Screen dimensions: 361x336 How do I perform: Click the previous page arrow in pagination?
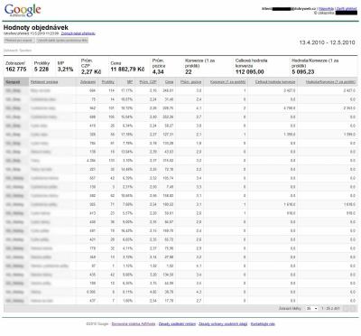pyautogui.click(x=346, y=308)
